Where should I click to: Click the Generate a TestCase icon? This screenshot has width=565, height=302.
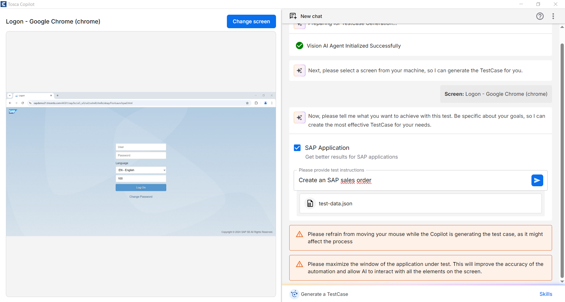coord(294,294)
